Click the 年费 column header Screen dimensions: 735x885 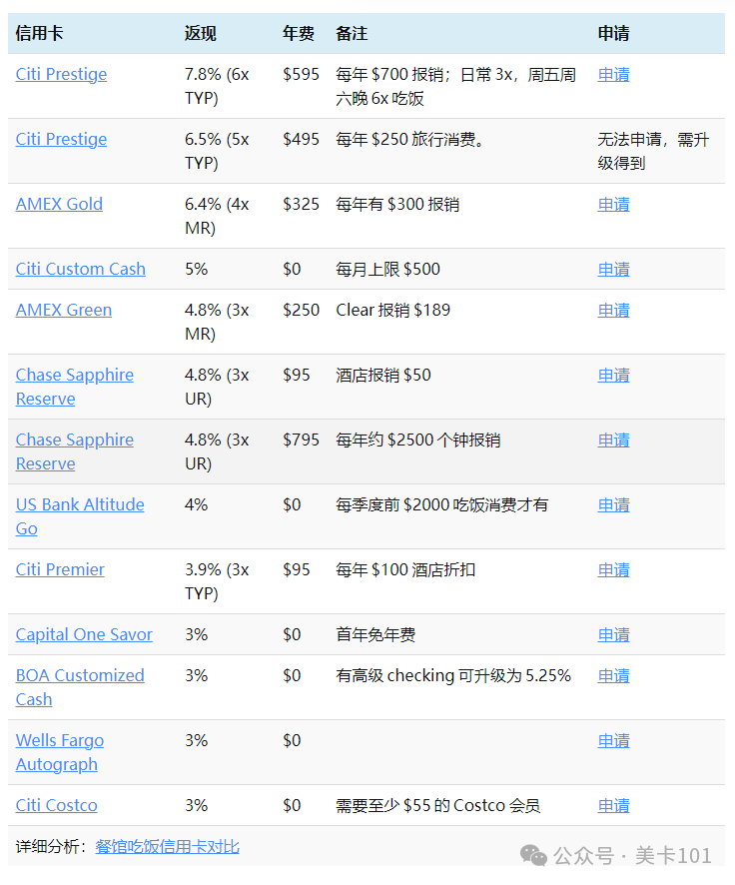[299, 33]
